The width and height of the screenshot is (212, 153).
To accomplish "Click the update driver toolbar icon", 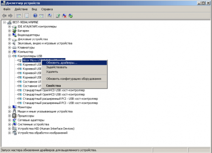I will point(58,16).
